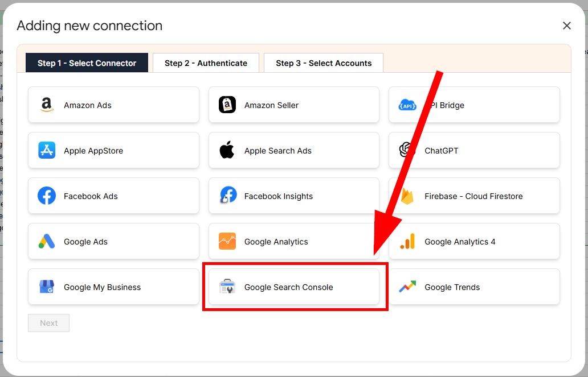Screen dimensions: 588x377
Task: Pick the Amazon Seller bag icon
Action: click(227, 105)
